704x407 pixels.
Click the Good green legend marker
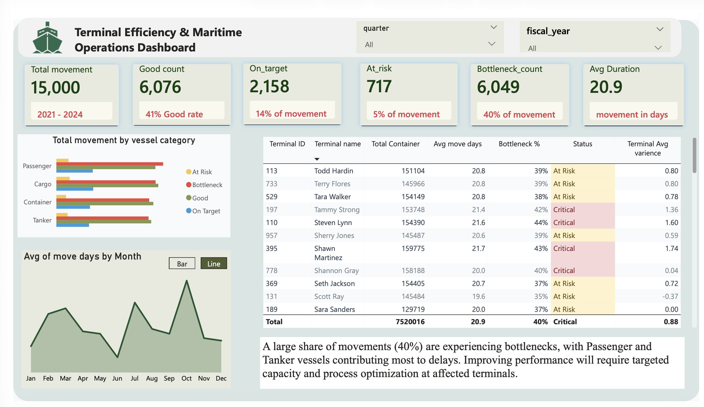(189, 198)
